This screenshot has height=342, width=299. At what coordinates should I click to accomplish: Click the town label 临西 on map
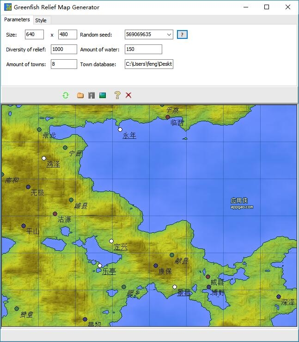pos(177,123)
